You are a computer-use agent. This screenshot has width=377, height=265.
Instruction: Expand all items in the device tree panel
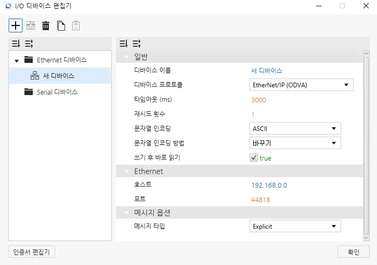[16, 44]
